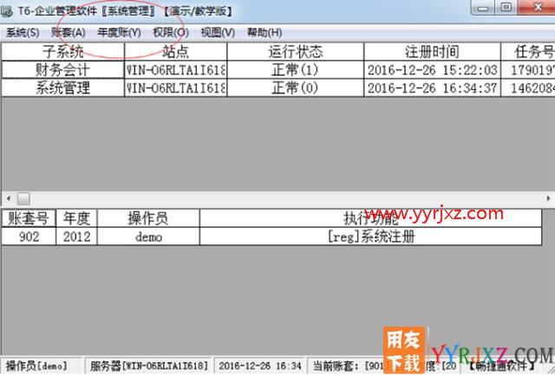This screenshot has width=555, height=376.
Task: Open the 帮助(H) menu
Action: click(x=264, y=33)
